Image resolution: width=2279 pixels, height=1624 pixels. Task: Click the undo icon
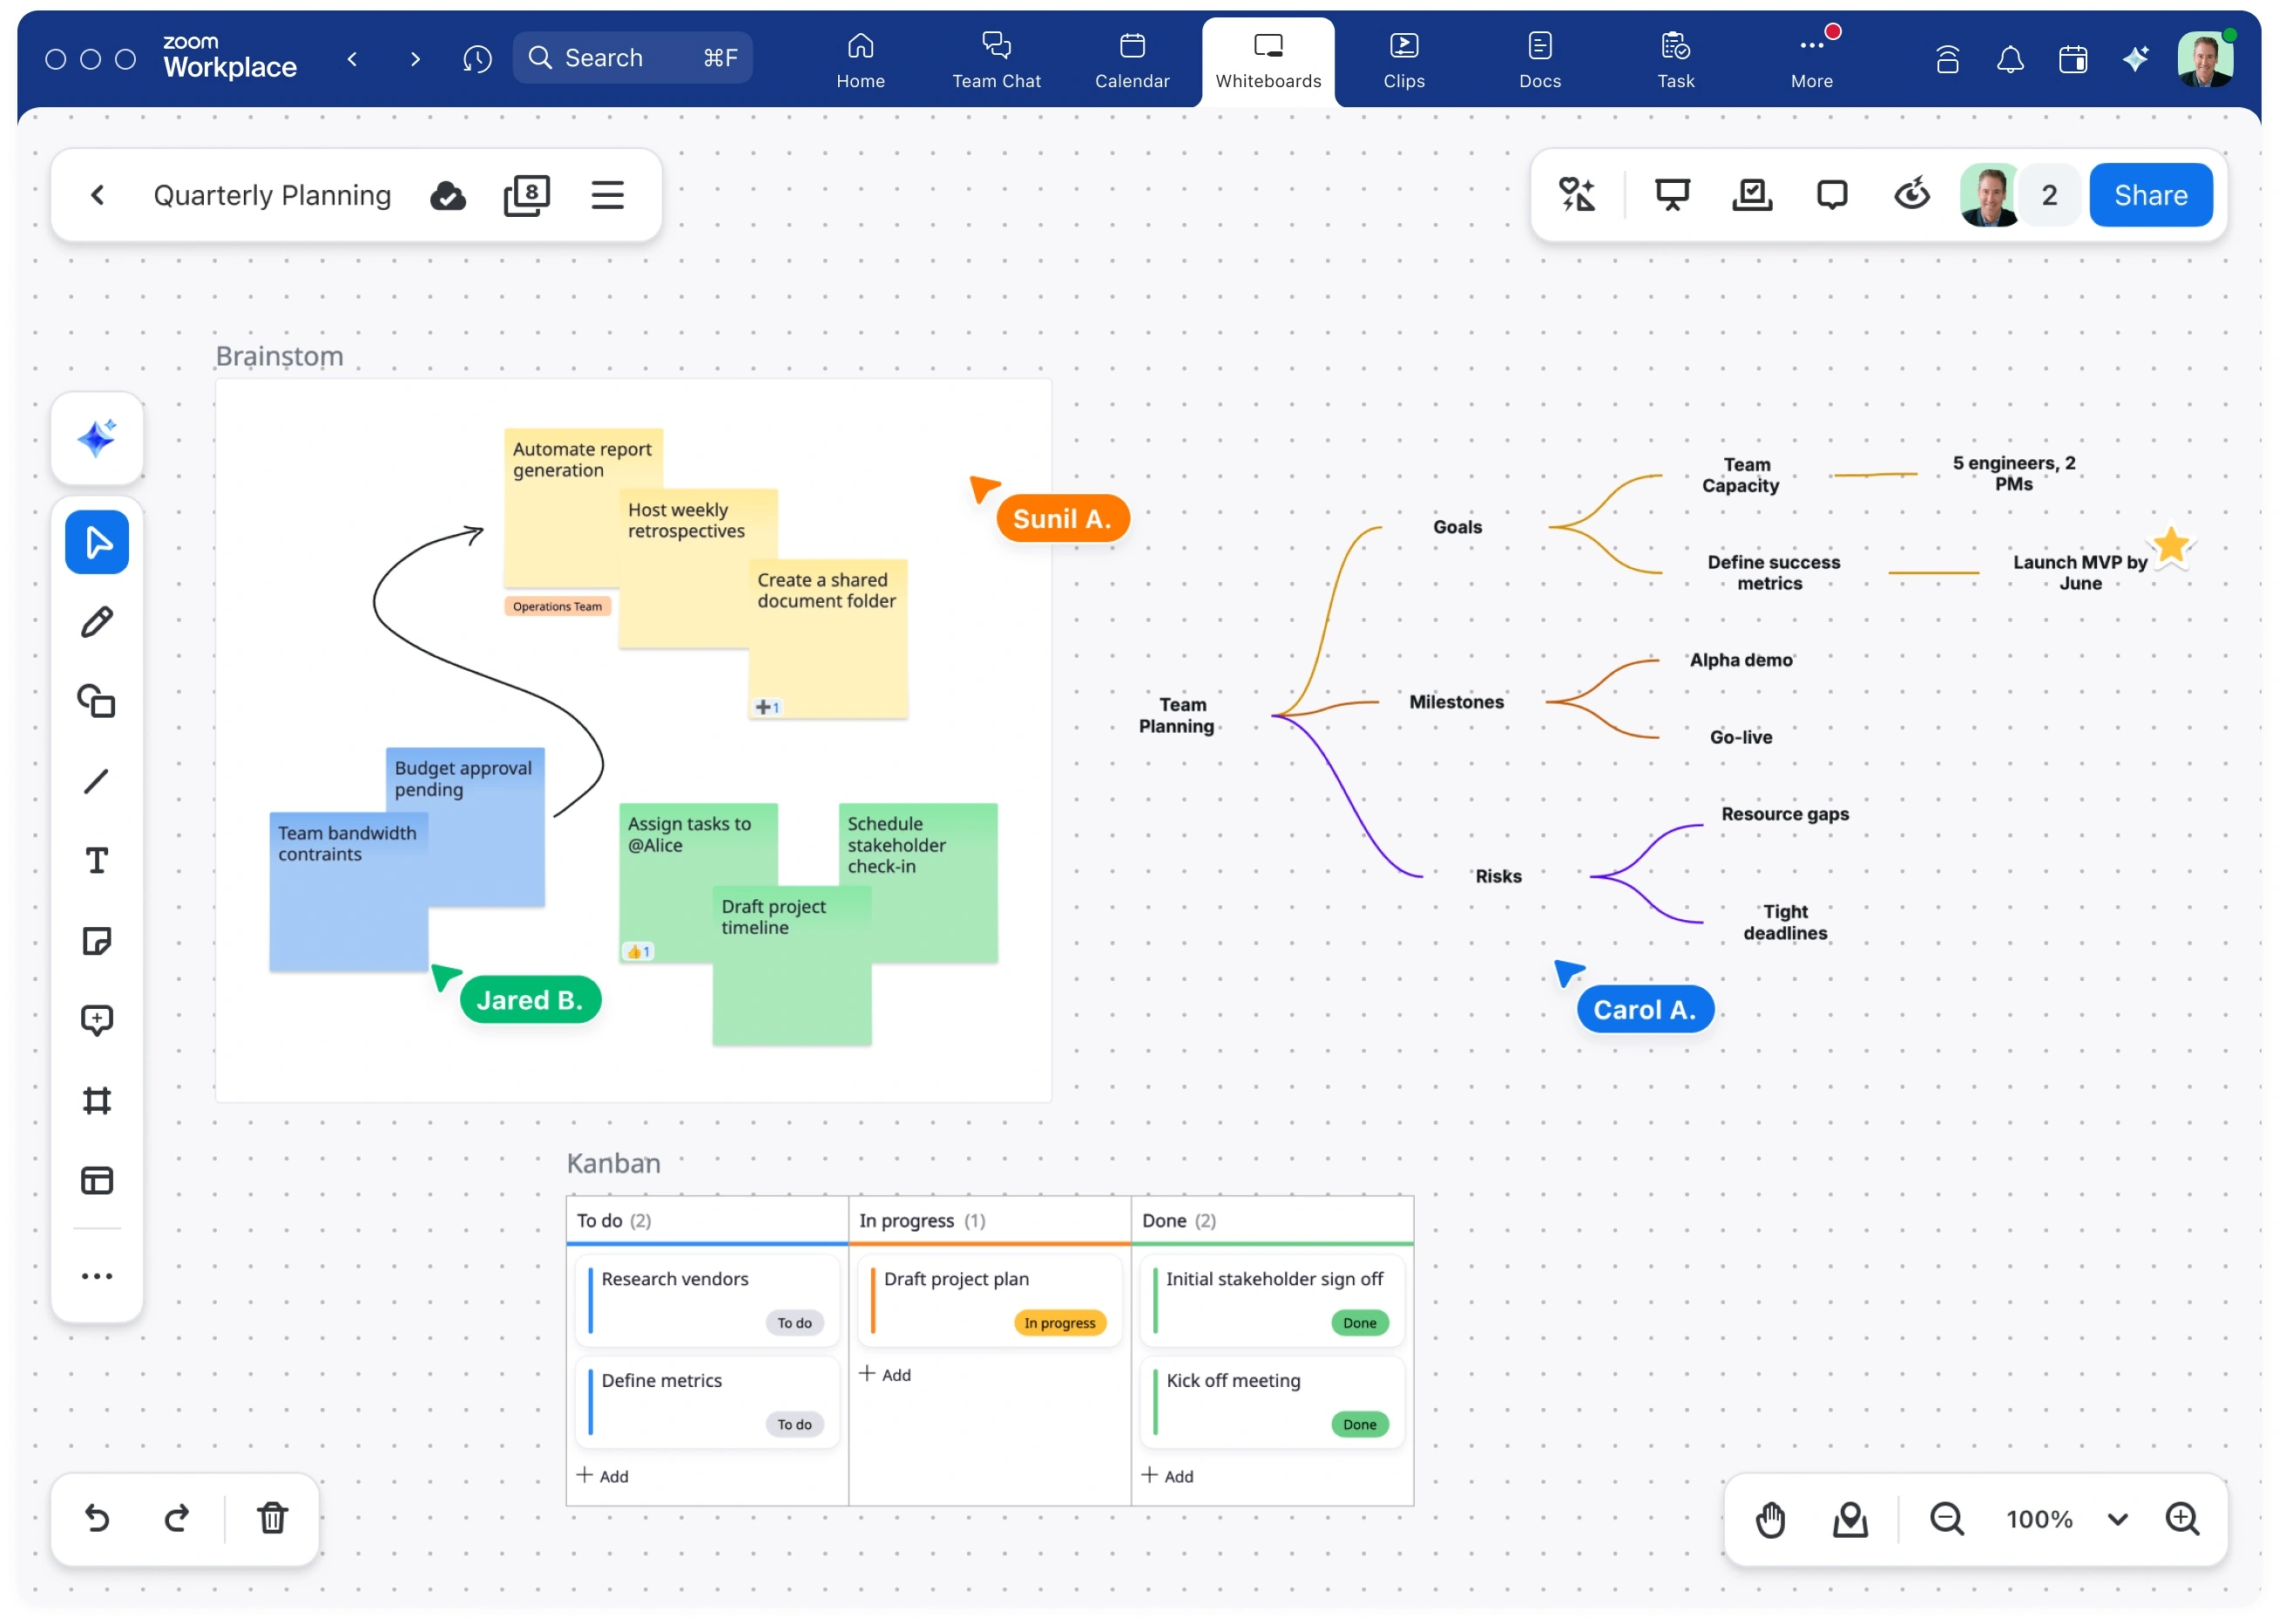click(96, 1519)
